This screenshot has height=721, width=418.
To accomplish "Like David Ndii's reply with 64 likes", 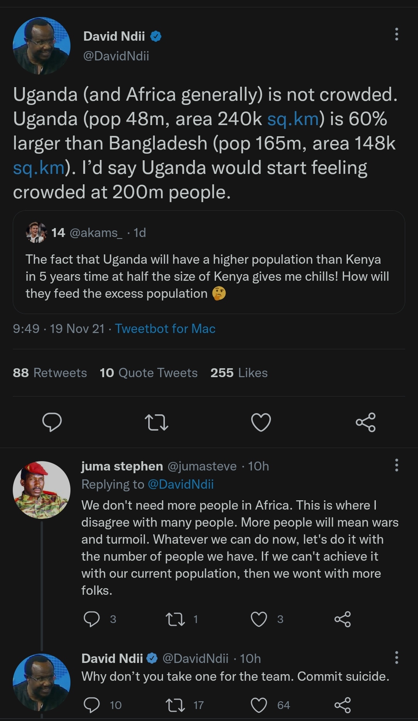I will [x=259, y=705].
